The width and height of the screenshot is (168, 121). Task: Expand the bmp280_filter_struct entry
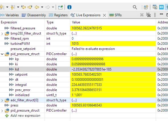[2, 34]
